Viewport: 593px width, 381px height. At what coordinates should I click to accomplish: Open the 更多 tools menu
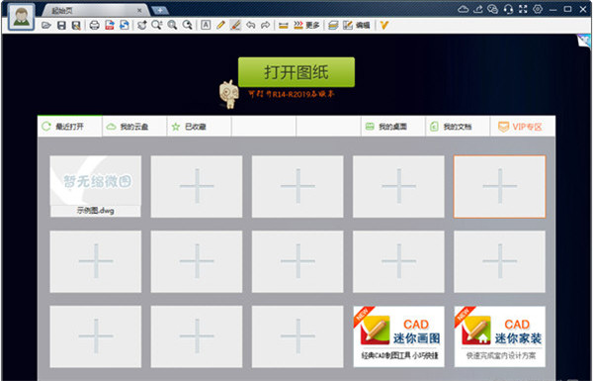[306, 26]
